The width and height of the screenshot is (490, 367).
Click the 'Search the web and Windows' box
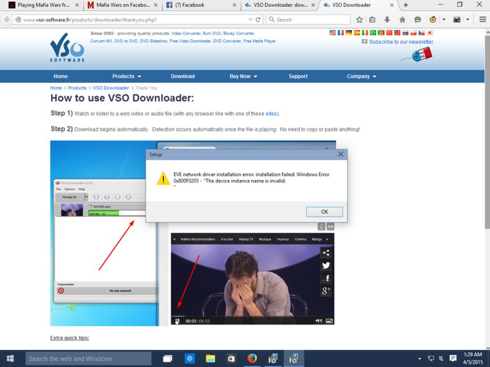pyautogui.click(x=88, y=359)
